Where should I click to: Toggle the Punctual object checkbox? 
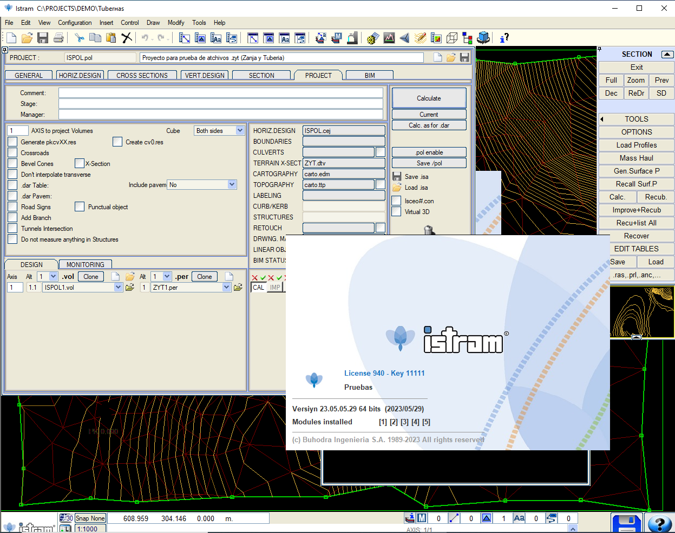pyautogui.click(x=80, y=206)
